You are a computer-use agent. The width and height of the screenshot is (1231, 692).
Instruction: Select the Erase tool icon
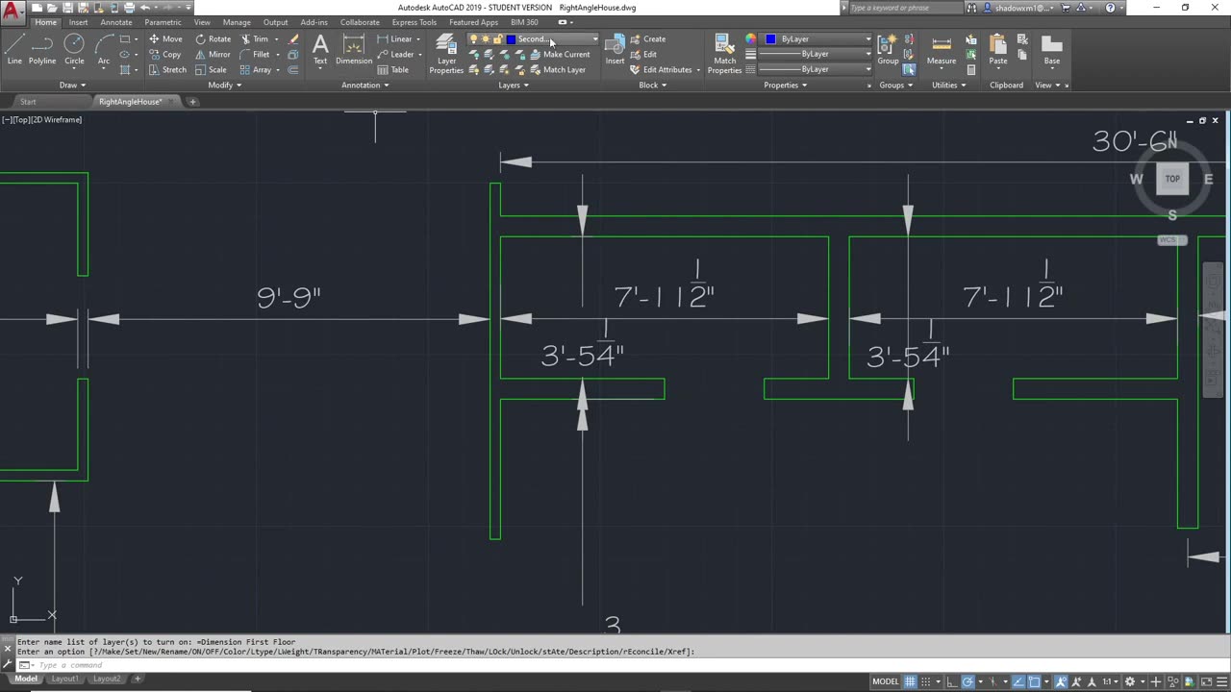[293, 39]
